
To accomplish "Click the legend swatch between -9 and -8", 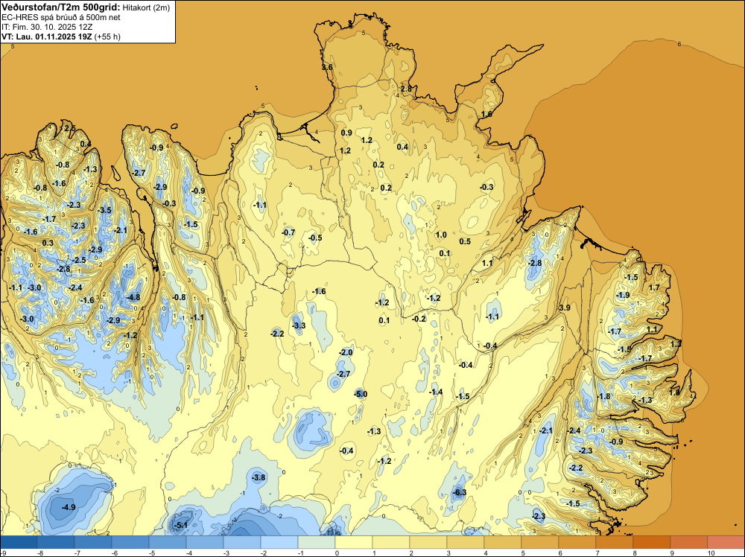I will pos(19,542).
